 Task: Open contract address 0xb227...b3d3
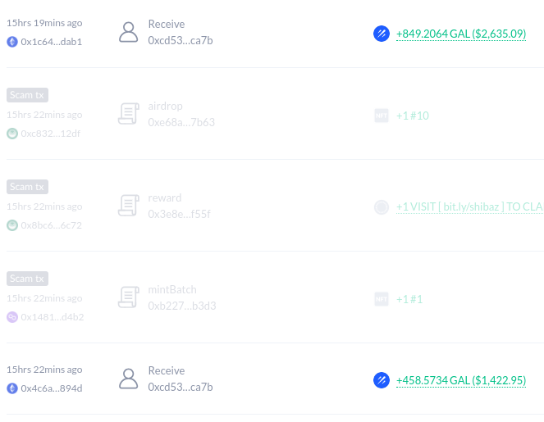coord(182,306)
